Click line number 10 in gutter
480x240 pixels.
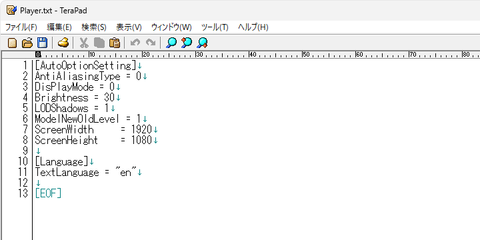tap(23, 161)
